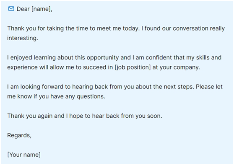Click the [job position] placeholder text

[x=133, y=67]
